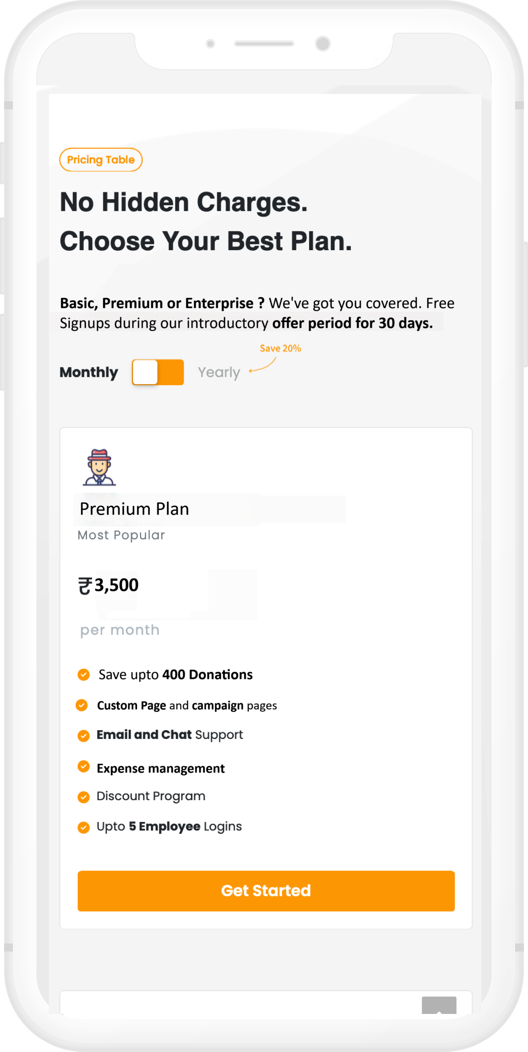Viewport: 528px width, 1052px height.
Task: Click checkmark icon beside 400 Donations
Action: (84, 675)
